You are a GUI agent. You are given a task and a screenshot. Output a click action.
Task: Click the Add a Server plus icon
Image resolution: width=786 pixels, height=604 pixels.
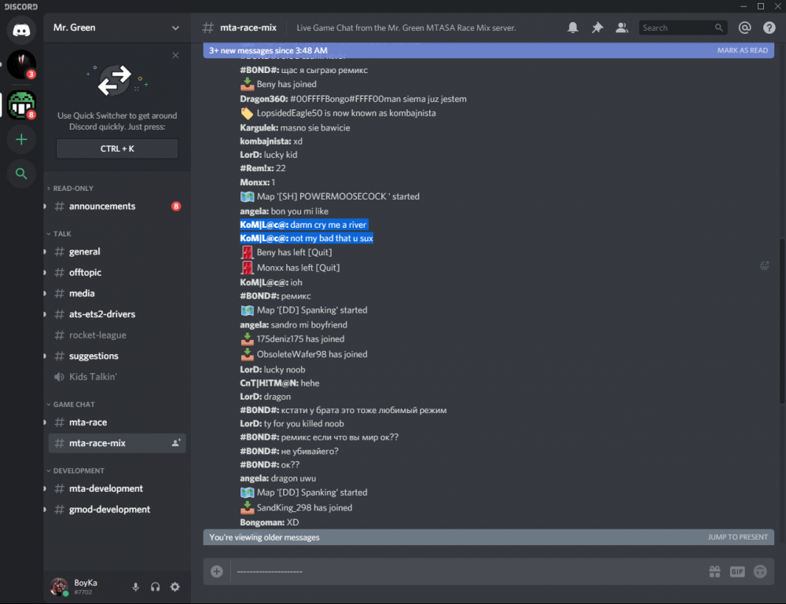coord(21,140)
